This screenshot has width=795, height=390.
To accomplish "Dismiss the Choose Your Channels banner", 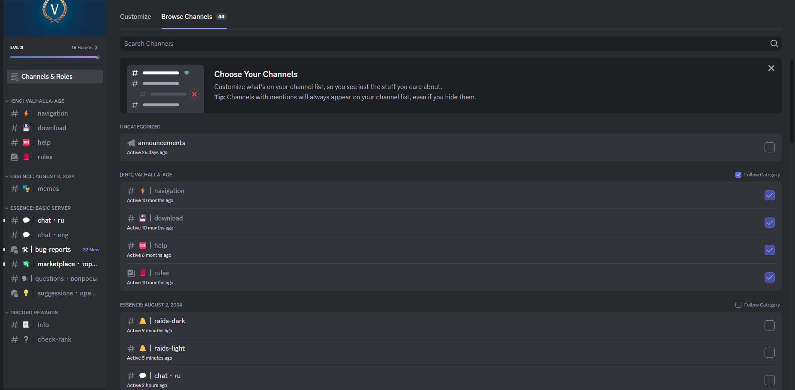I will click(x=771, y=68).
